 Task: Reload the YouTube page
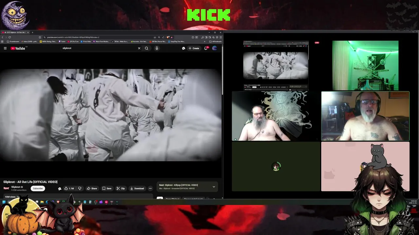tap(9, 37)
